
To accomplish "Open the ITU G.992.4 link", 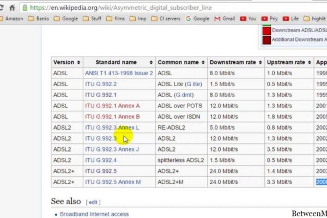I will (x=101, y=160).
